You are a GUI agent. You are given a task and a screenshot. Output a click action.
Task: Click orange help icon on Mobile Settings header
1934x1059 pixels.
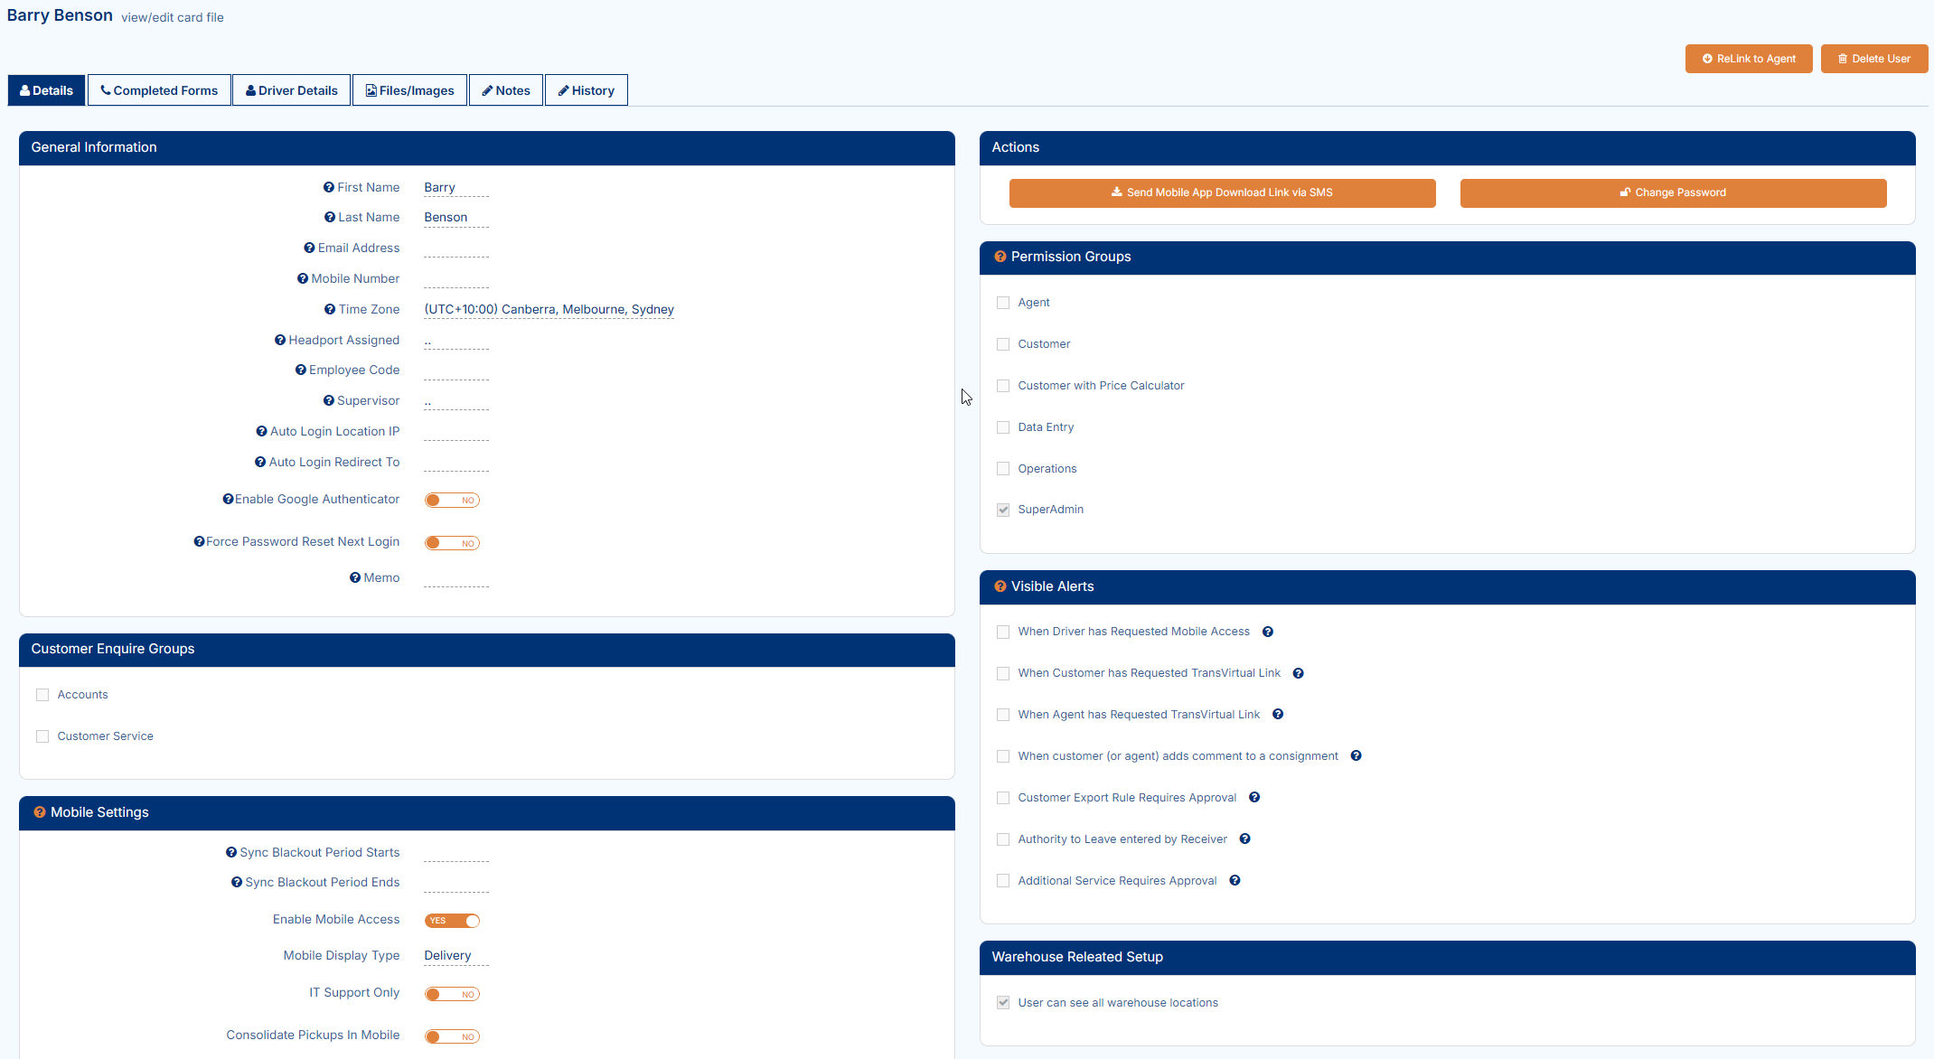40,812
